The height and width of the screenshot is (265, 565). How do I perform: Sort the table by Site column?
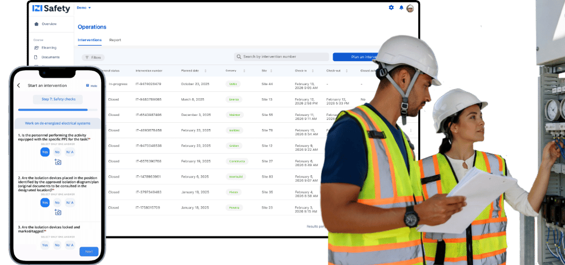click(x=276, y=71)
